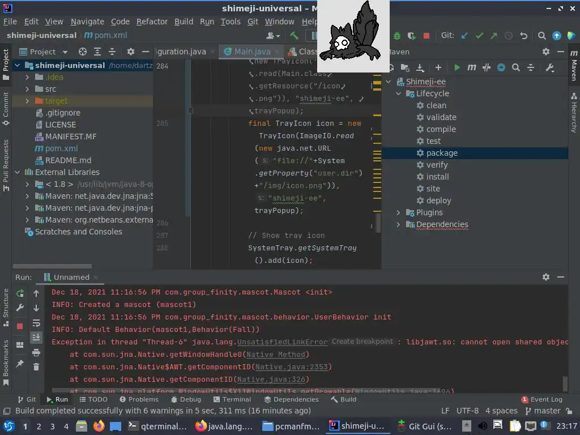Click Pin Tab icon in Run panel

click(x=20, y=364)
